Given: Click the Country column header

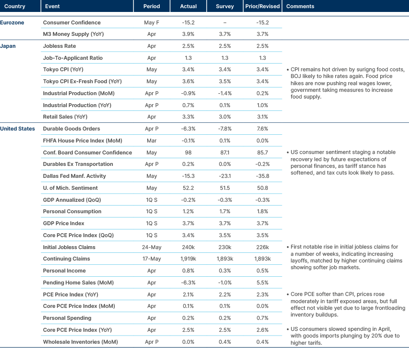Looking at the screenshot, I should (15, 7).
